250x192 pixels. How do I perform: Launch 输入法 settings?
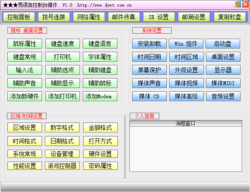(x=25, y=70)
